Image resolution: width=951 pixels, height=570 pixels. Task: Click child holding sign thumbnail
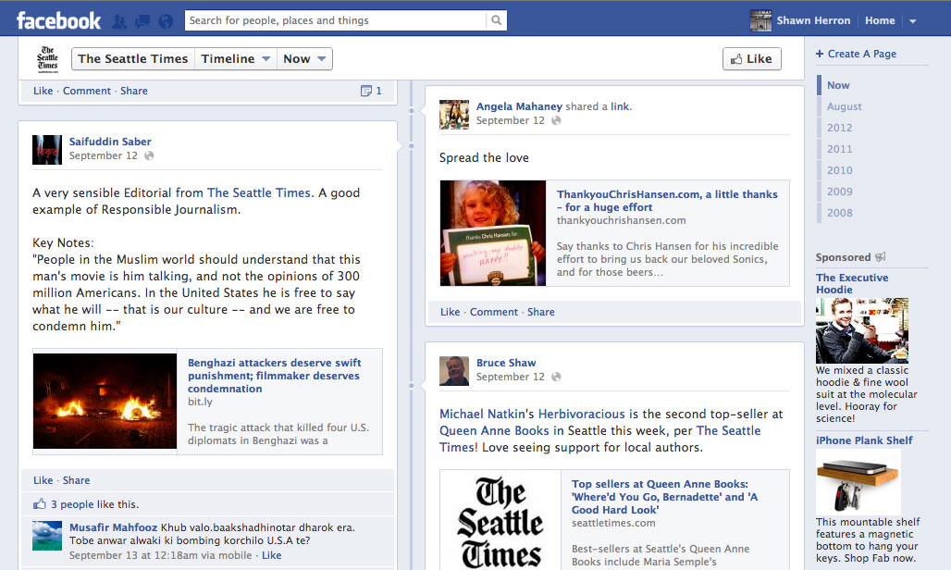493,233
